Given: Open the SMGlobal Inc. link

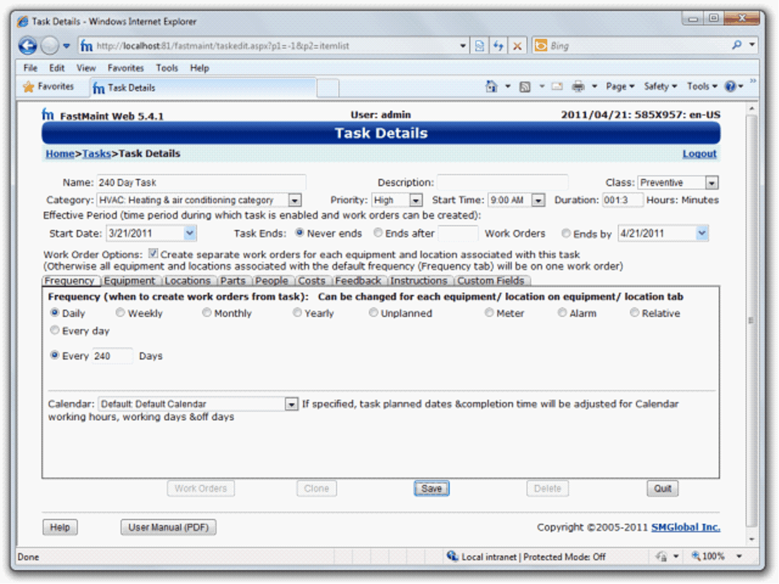Looking at the screenshot, I should tap(685, 527).
